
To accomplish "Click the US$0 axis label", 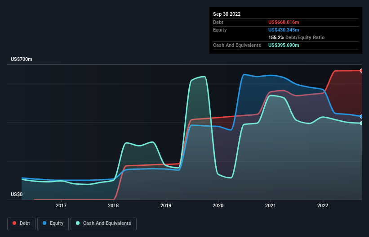I will [17, 194].
